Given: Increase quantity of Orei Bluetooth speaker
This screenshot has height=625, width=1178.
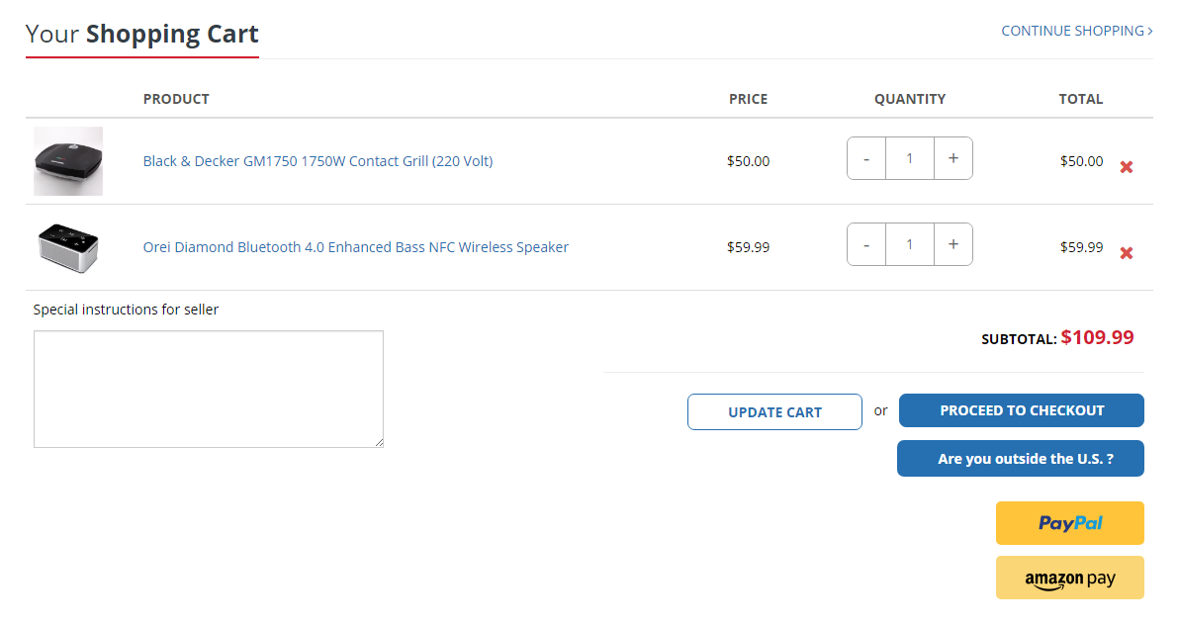Looking at the screenshot, I should coord(952,244).
